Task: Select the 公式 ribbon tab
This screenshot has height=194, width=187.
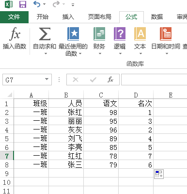Action: click(x=131, y=17)
